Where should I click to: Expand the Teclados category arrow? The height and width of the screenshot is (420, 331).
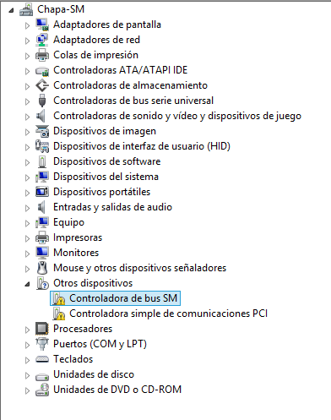click(x=27, y=360)
